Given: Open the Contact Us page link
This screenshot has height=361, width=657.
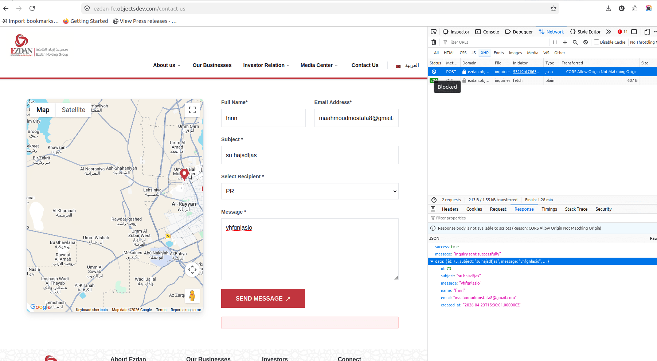Looking at the screenshot, I should (x=365, y=65).
